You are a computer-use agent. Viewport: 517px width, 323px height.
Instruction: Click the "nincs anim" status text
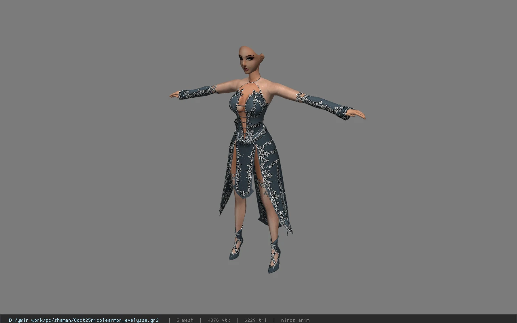[x=295, y=320]
